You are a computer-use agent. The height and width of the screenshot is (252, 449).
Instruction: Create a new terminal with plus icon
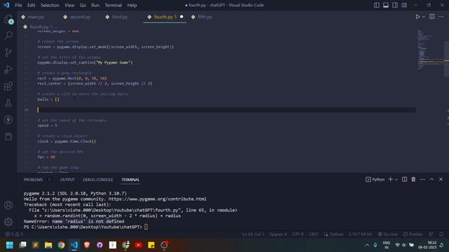coord(390,179)
